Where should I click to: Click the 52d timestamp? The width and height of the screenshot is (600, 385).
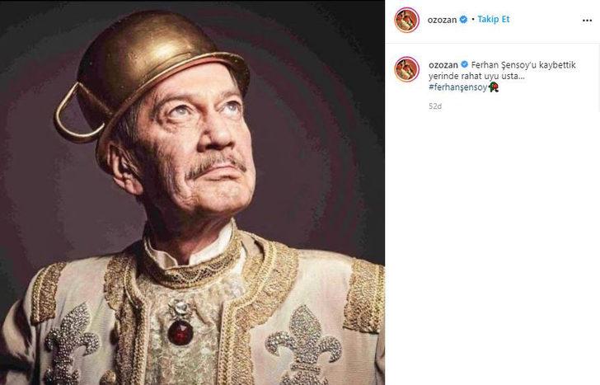[x=435, y=106]
